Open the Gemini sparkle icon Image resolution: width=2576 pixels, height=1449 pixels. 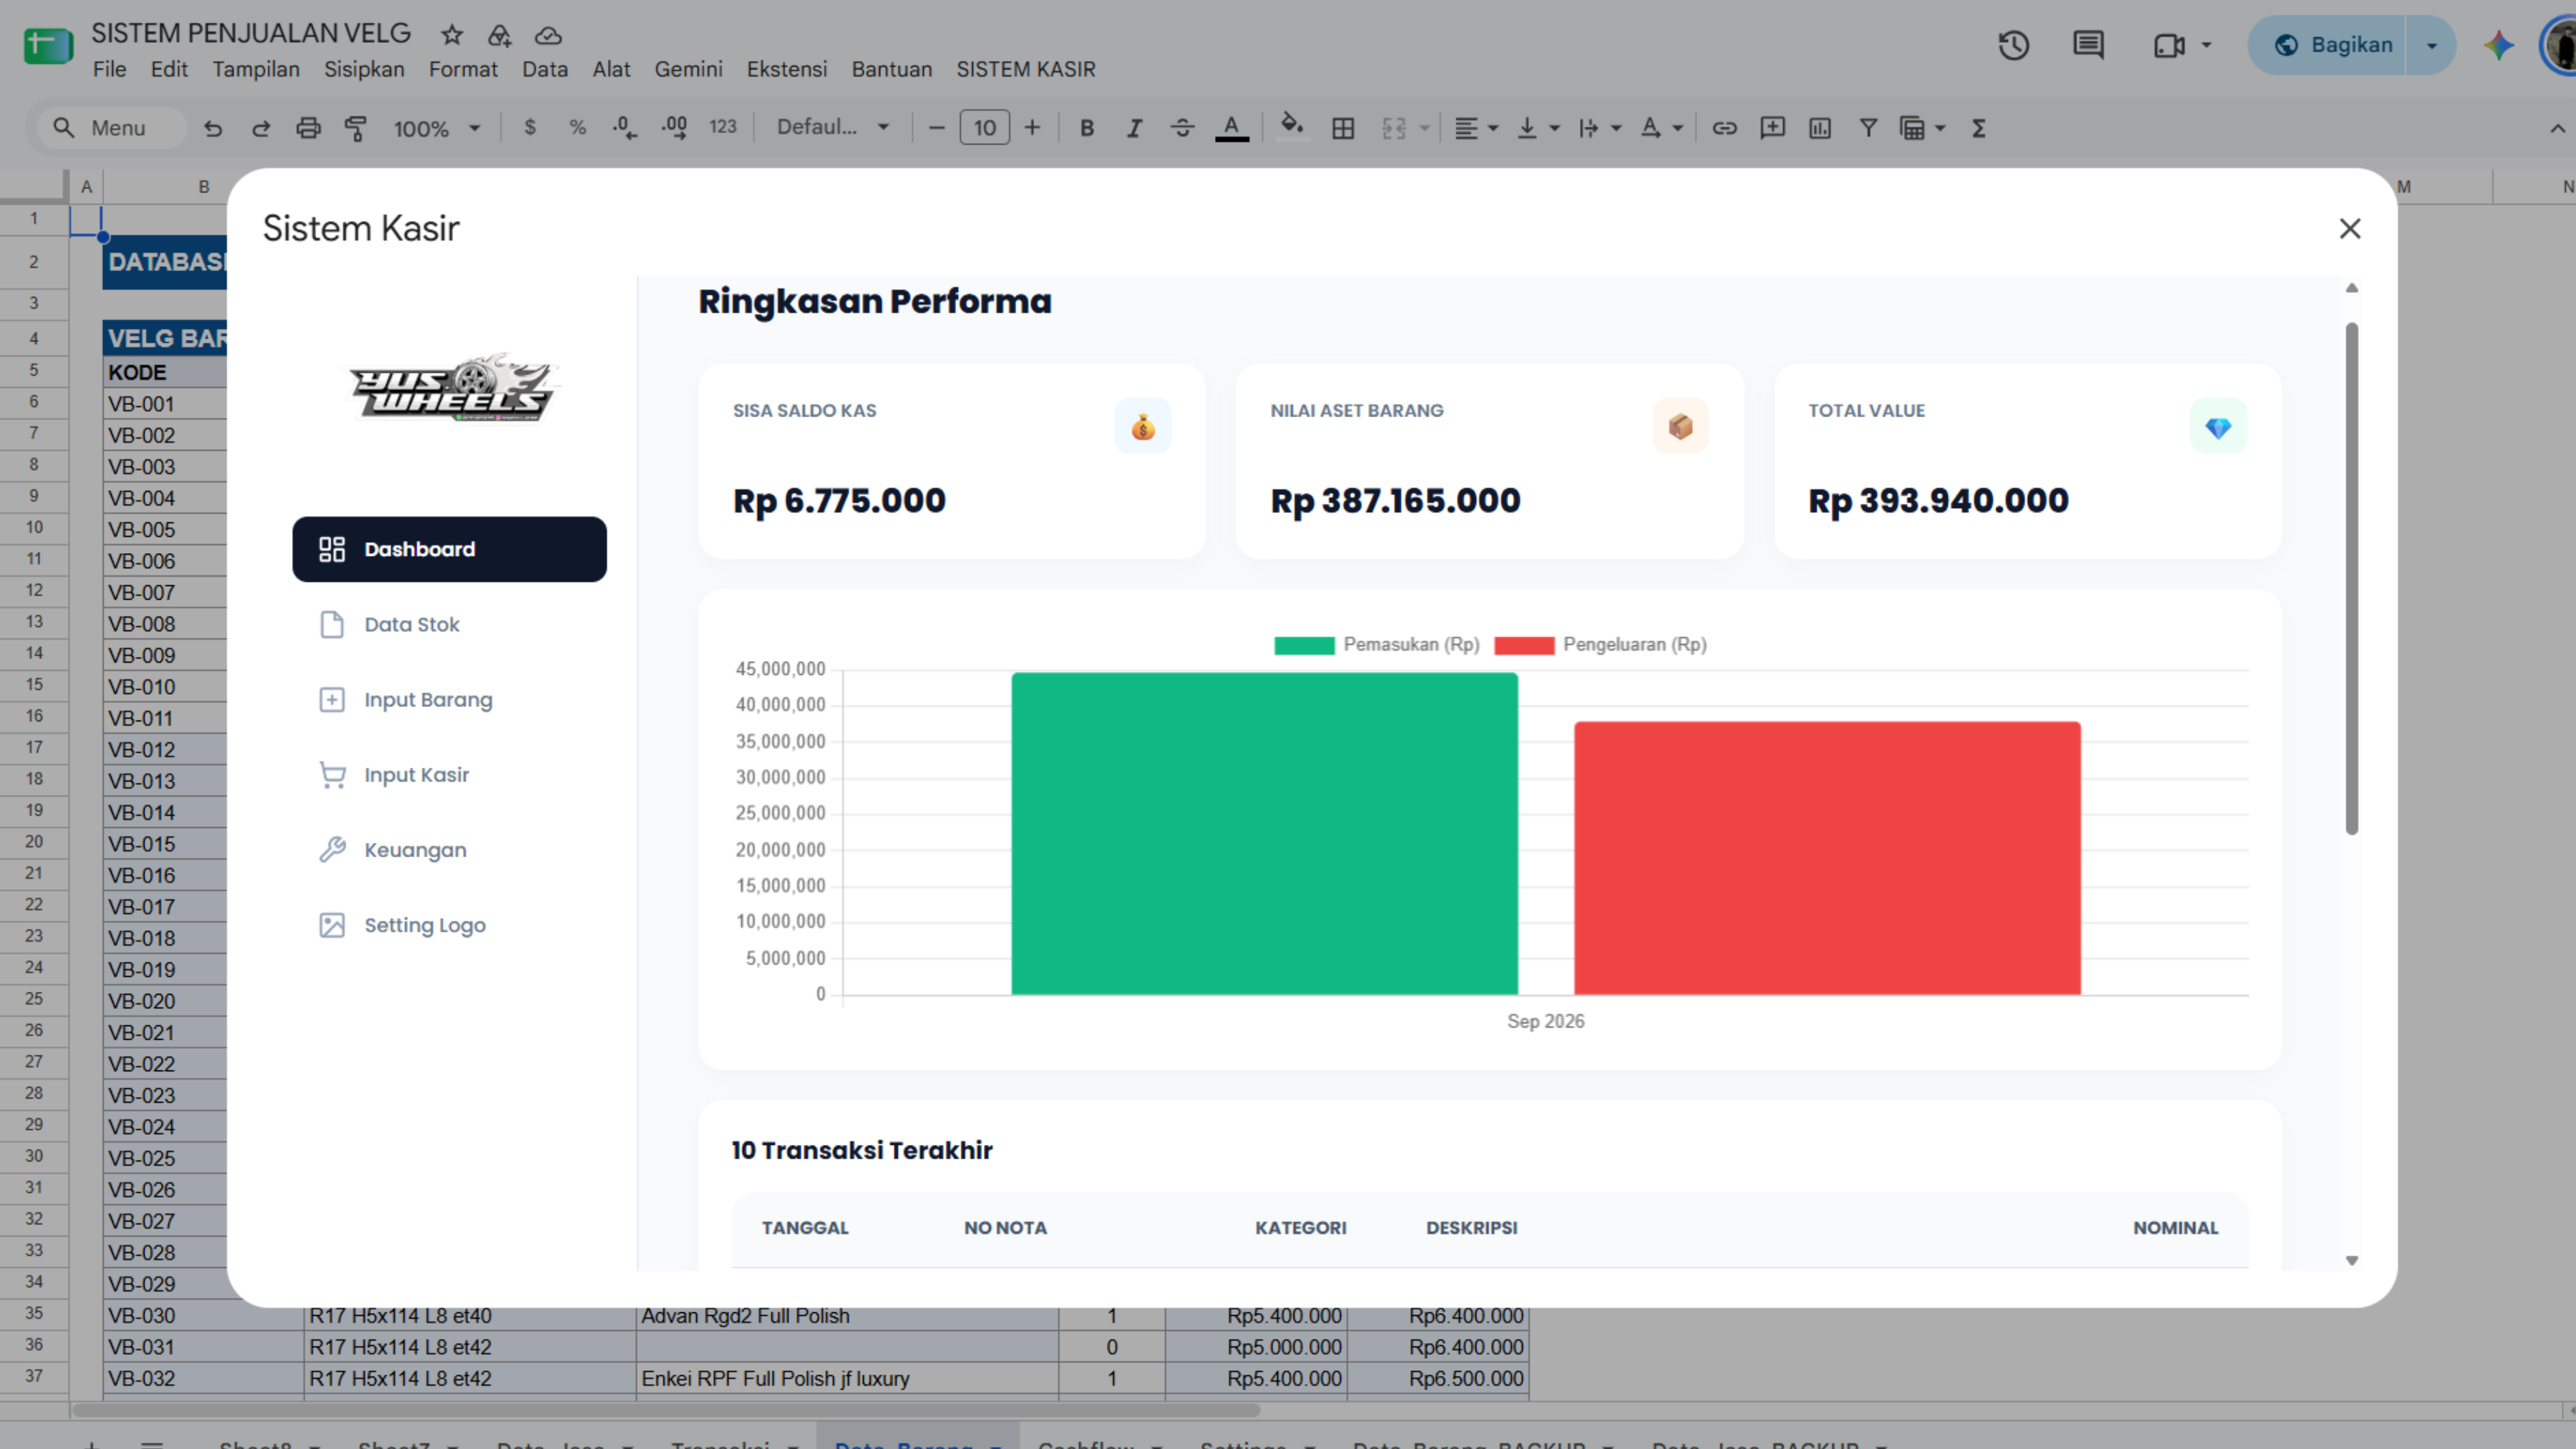pos(2498,45)
